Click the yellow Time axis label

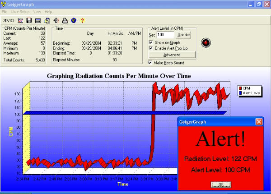coord(123,184)
